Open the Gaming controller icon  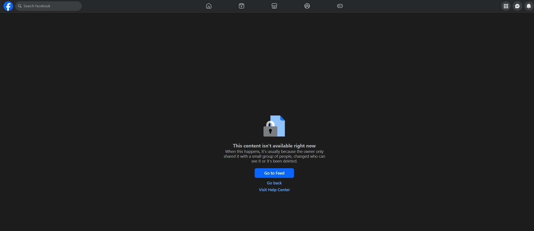[x=340, y=6]
